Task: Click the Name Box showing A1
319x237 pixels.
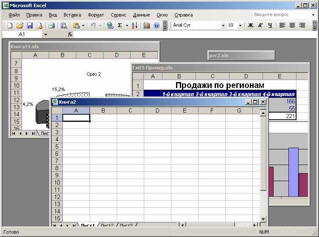Action: (x=22, y=35)
